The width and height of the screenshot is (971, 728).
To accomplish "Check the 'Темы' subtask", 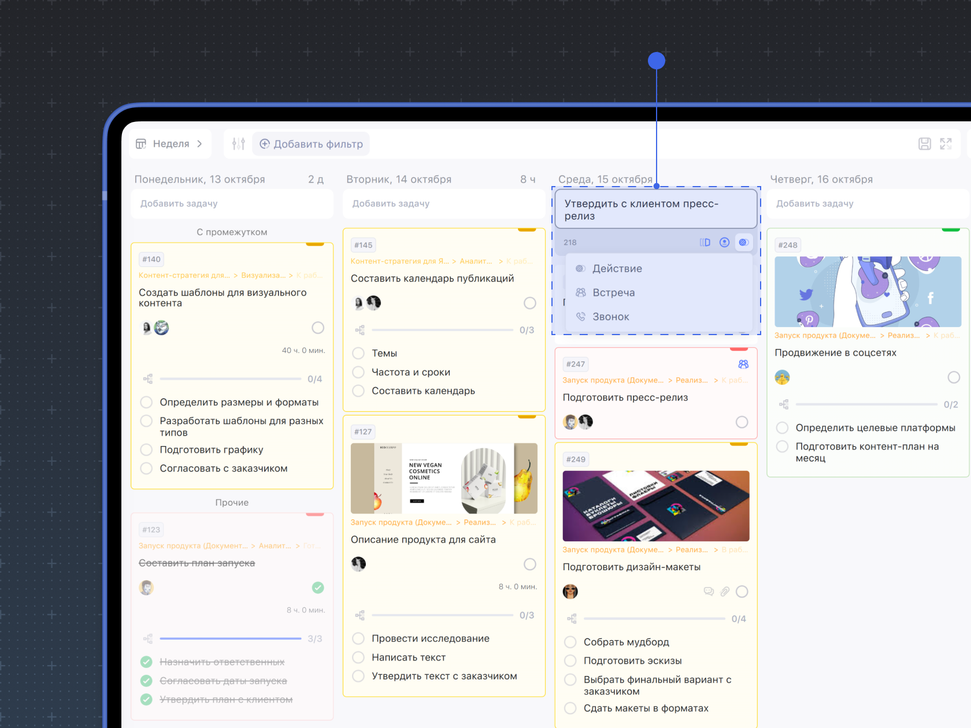I will point(358,353).
